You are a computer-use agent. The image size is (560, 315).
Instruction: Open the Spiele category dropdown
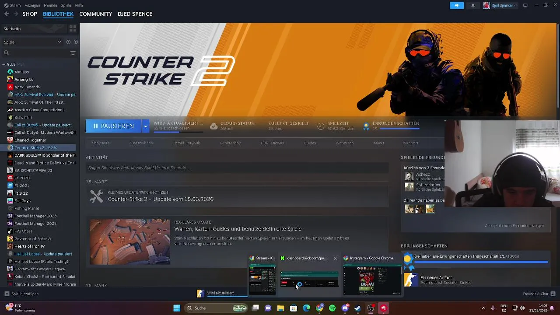click(x=32, y=42)
